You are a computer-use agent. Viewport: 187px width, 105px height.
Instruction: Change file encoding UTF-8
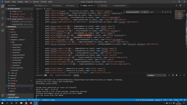coord(165,100)
